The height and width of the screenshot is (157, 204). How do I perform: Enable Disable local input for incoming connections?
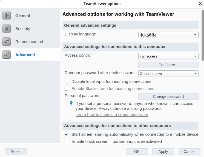tap(66, 81)
